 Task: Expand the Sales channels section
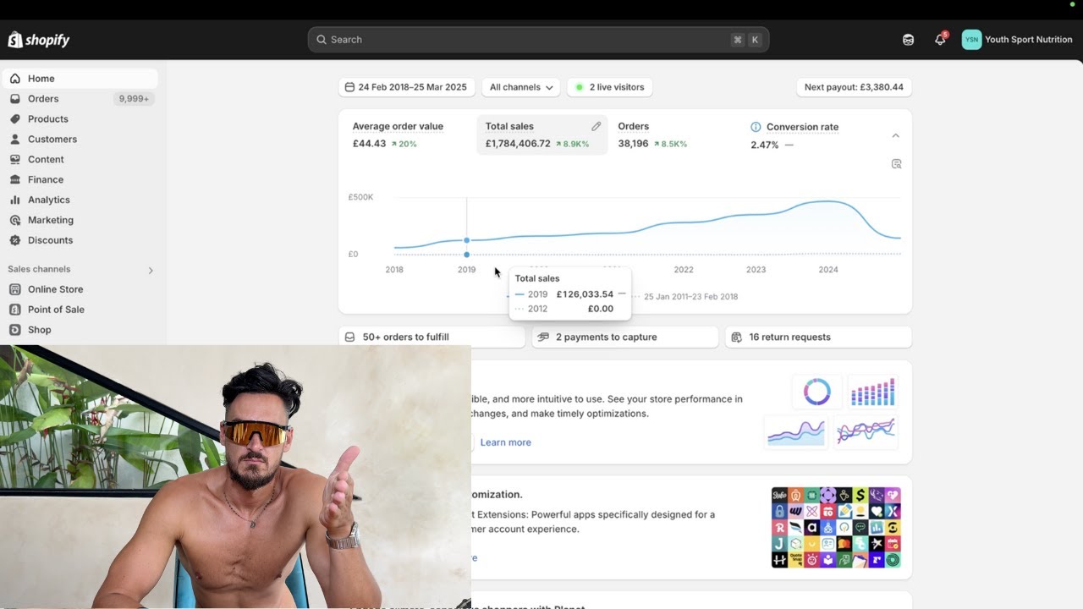click(x=151, y=271)
